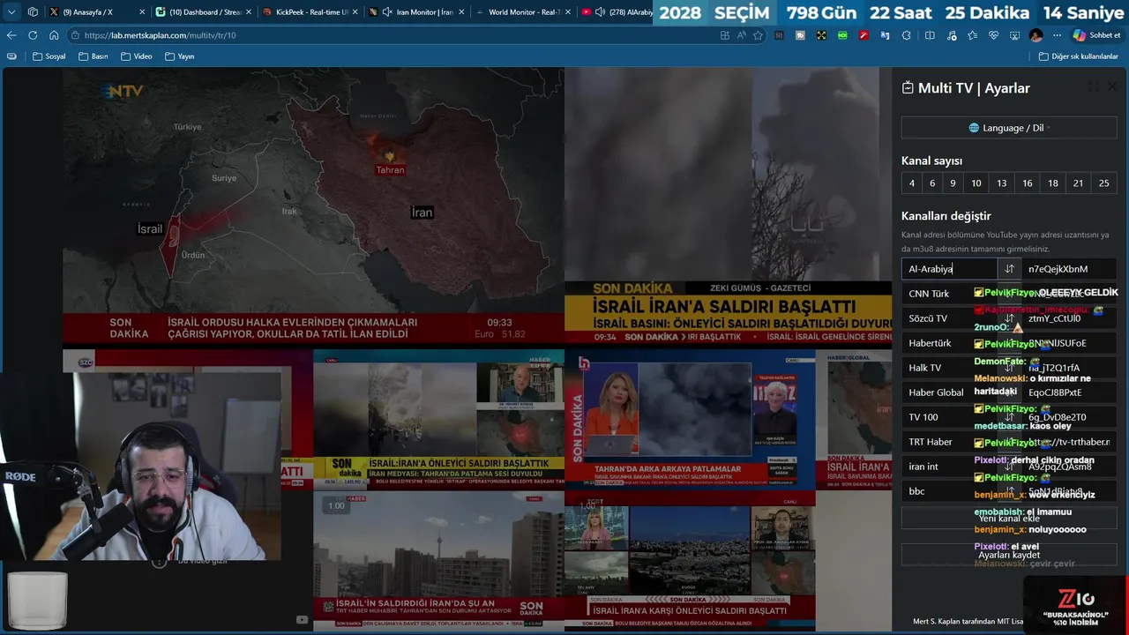Viewport: 1129px width, 635px height.
Task: Close the Anasayfa / X tab
Action: click(x=142, y=12)
